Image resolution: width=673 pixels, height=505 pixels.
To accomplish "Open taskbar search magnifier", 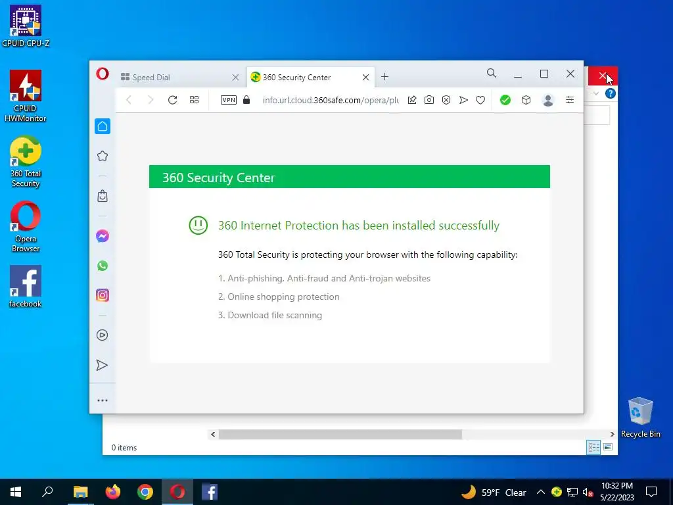I will pos(47,492).
